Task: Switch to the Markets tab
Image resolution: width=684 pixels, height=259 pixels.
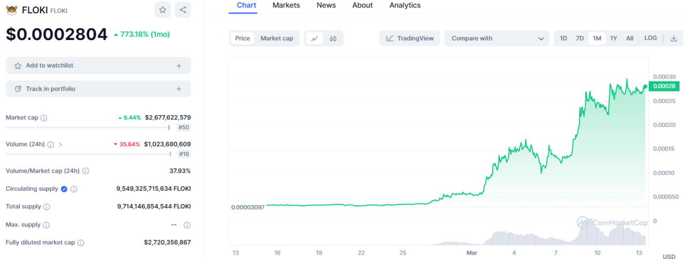Action: tap(286, 5)
